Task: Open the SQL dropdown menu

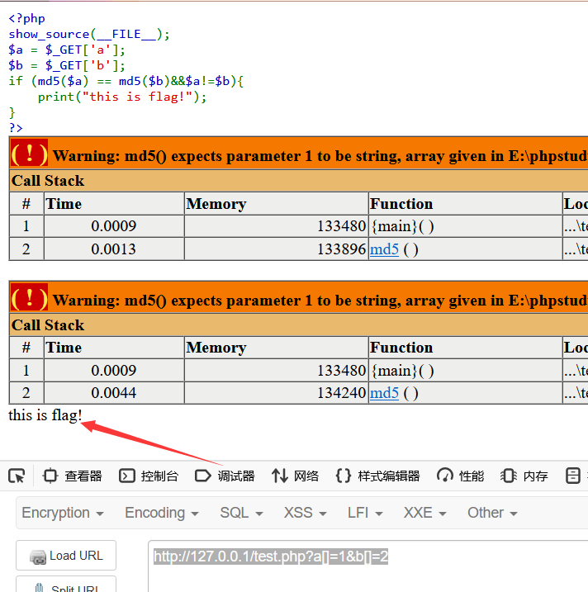Action: click(241, 513)
